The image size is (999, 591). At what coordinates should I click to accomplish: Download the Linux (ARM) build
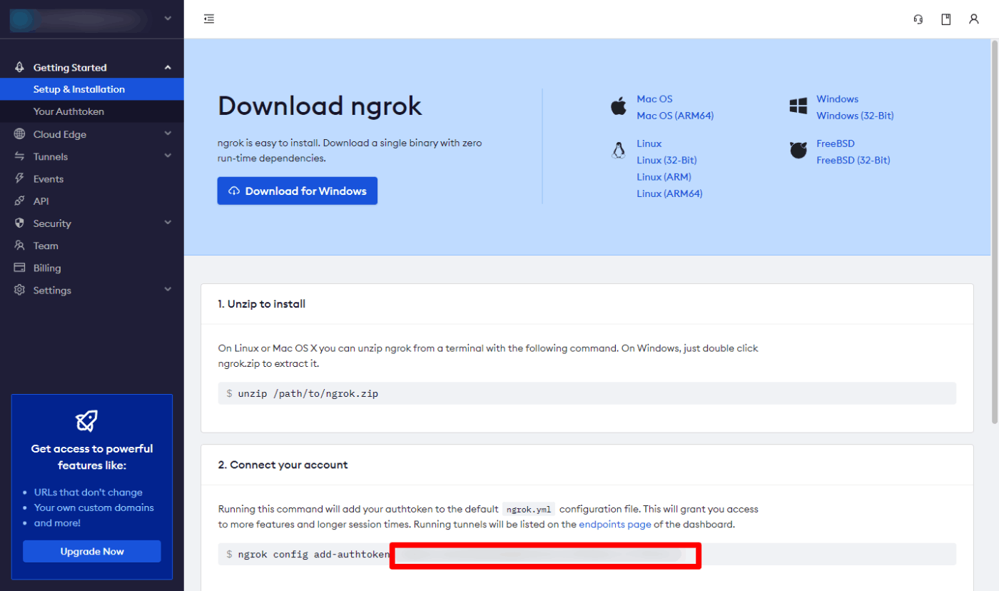click(664, 177)
